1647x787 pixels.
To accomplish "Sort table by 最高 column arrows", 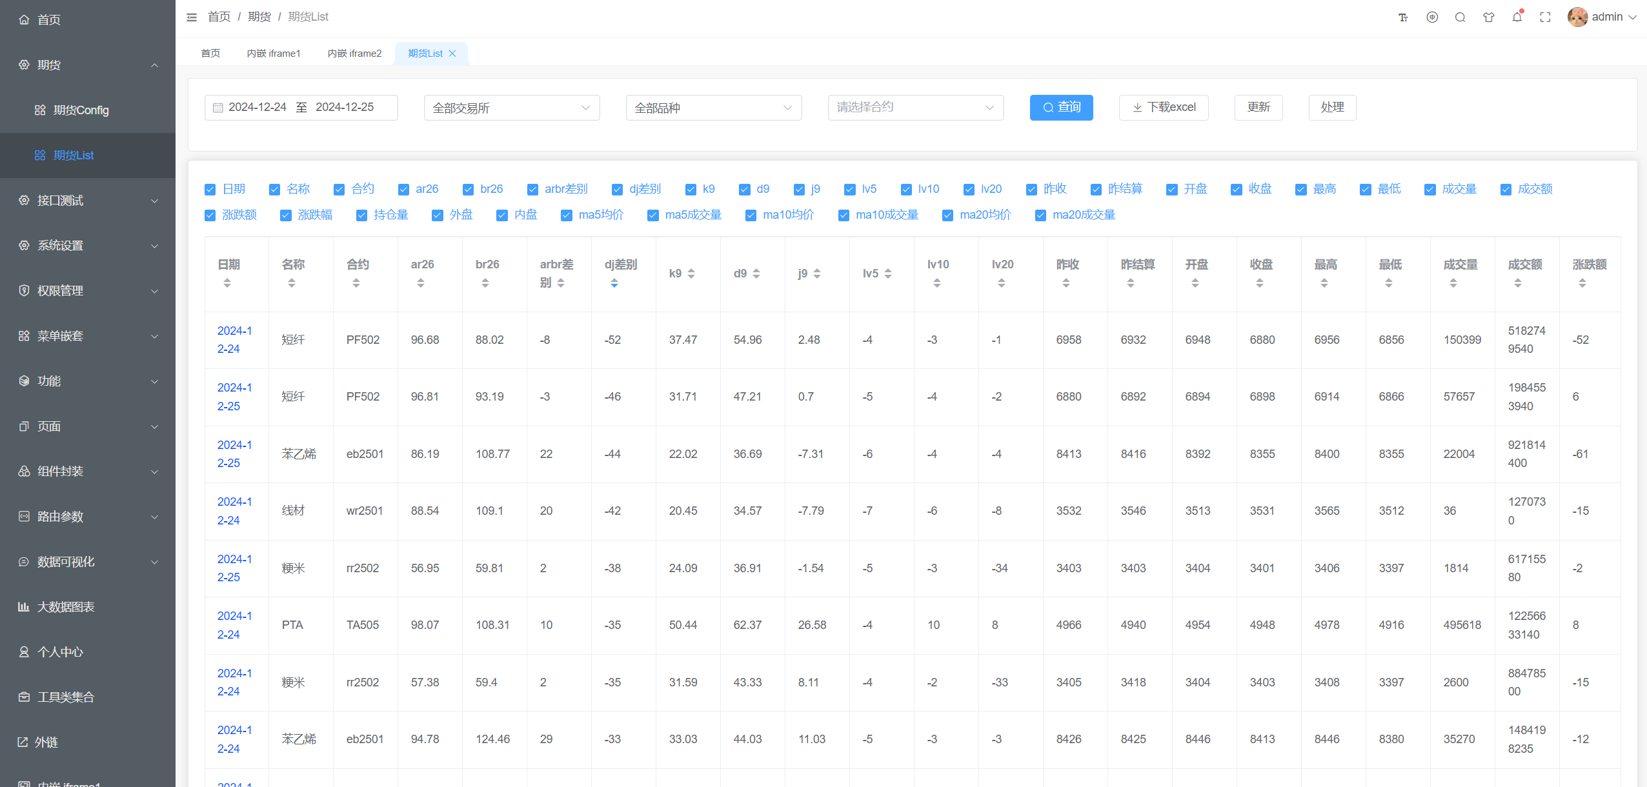I will point(1324,283).
